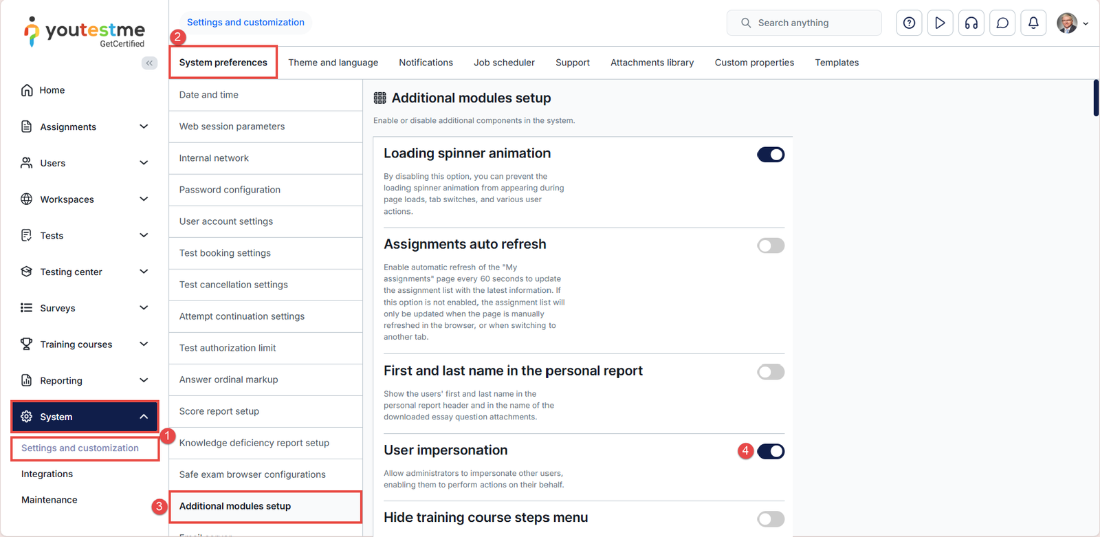
Task: Switch to the Theme and language tab
Action: click(333, 63)
